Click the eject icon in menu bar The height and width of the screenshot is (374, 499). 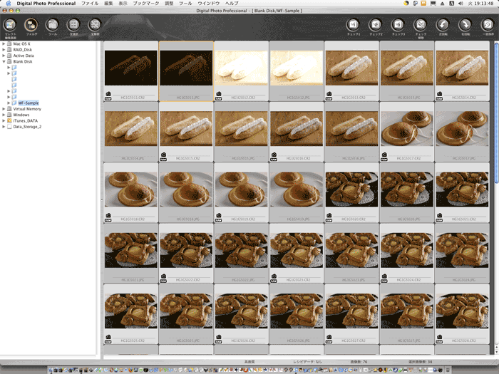point(443,3)
